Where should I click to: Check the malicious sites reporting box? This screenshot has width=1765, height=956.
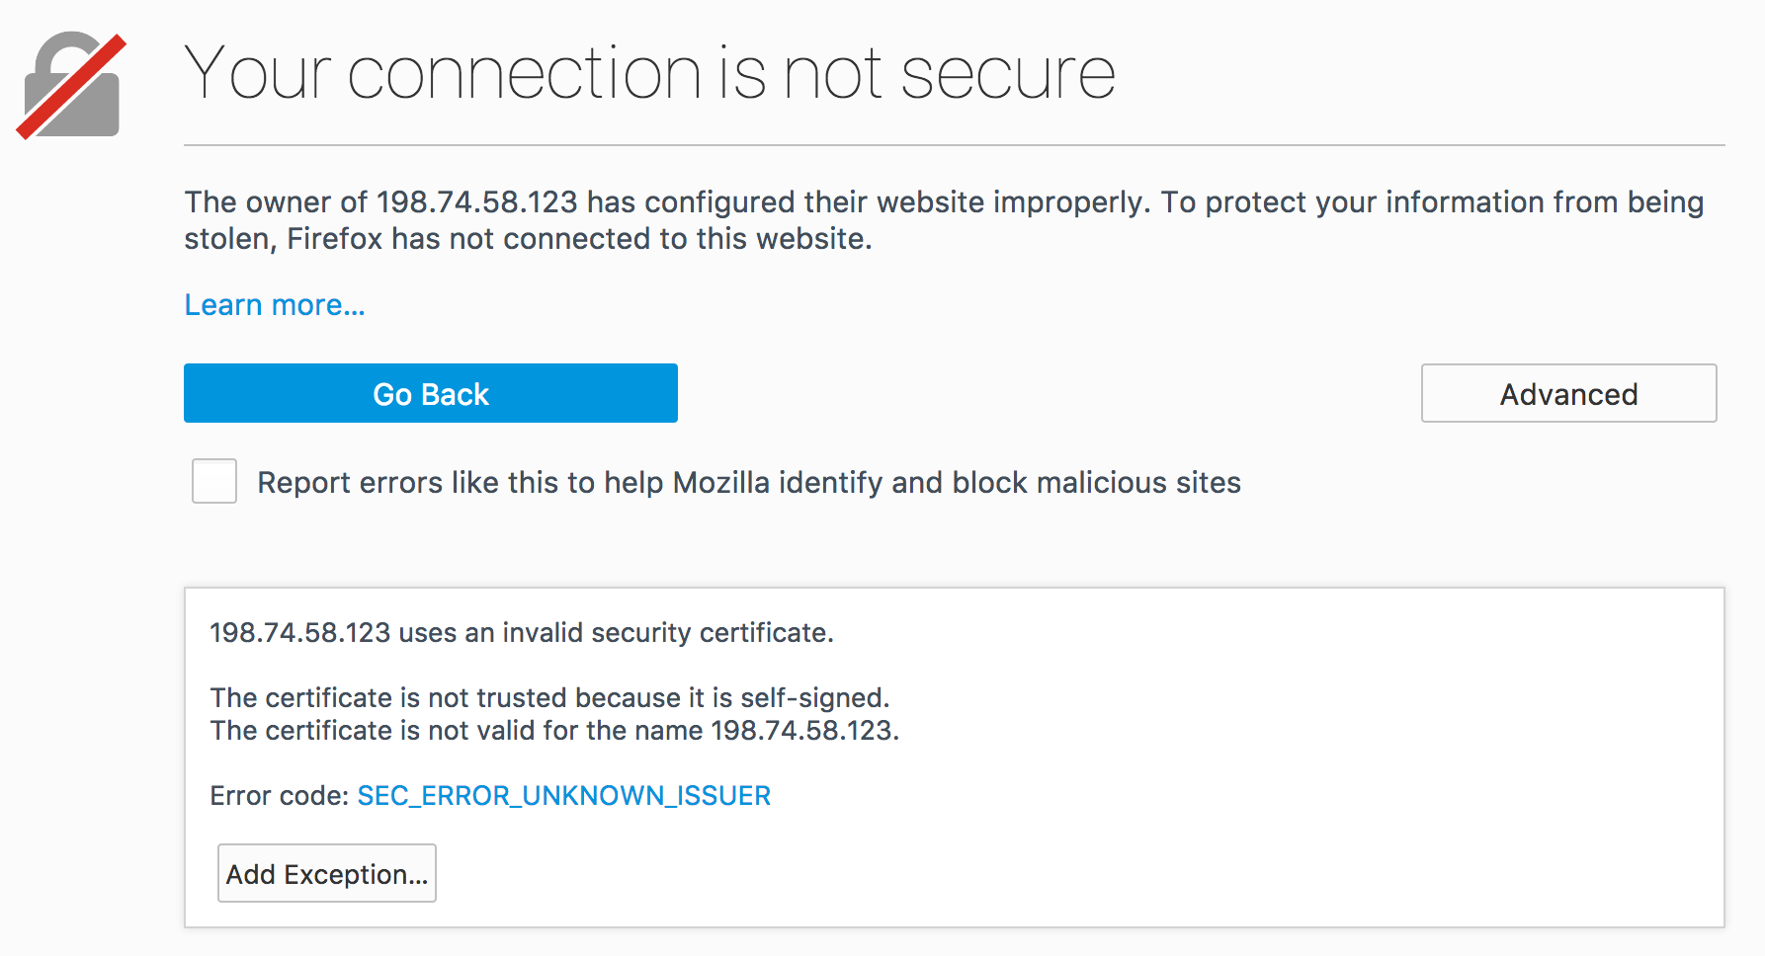click(213, 481)
